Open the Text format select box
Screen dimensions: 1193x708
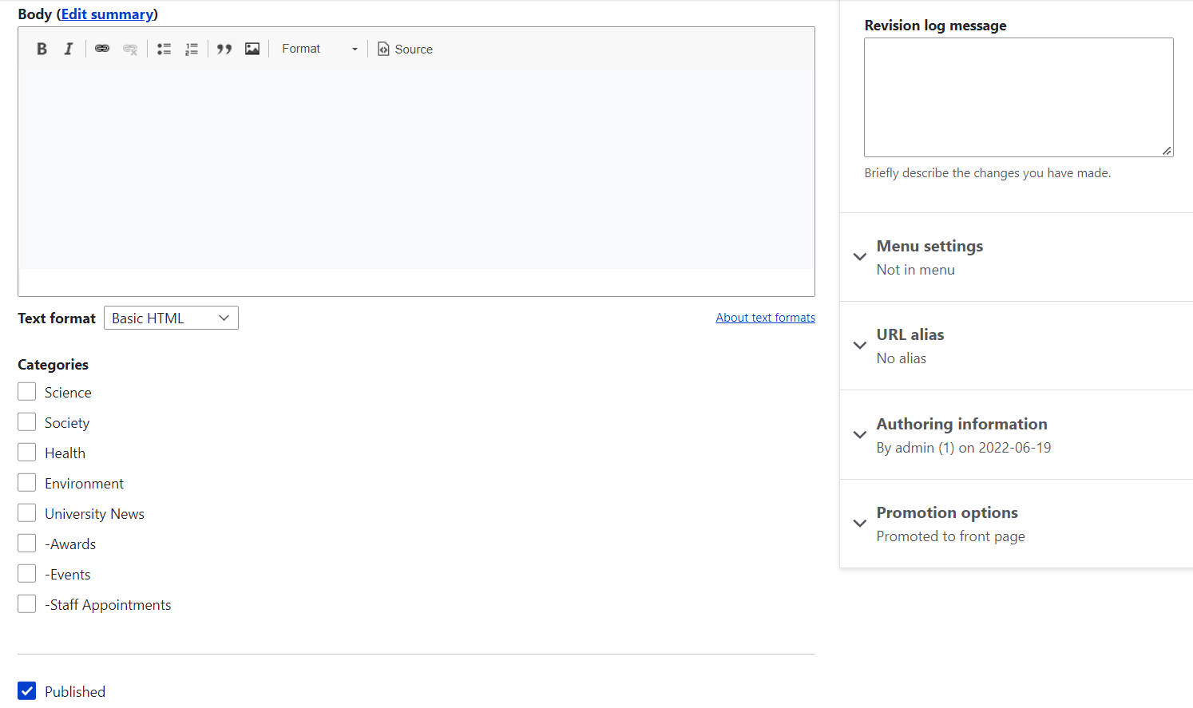point(171,318)
